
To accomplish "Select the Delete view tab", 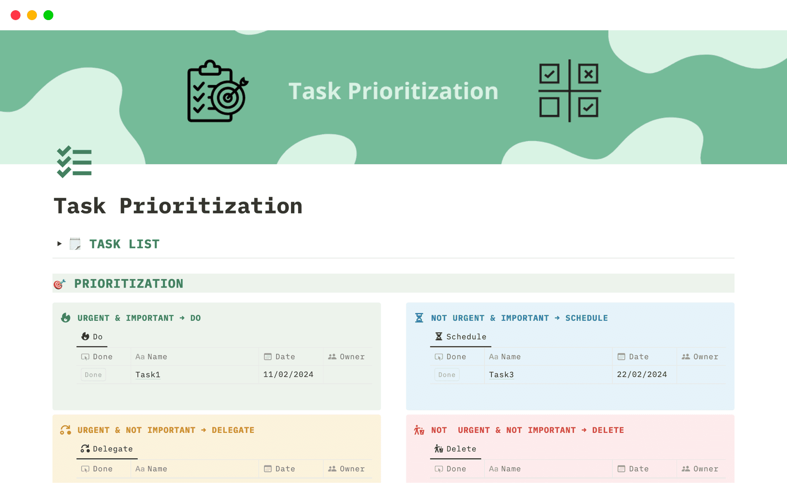I will tap(455, 448).
